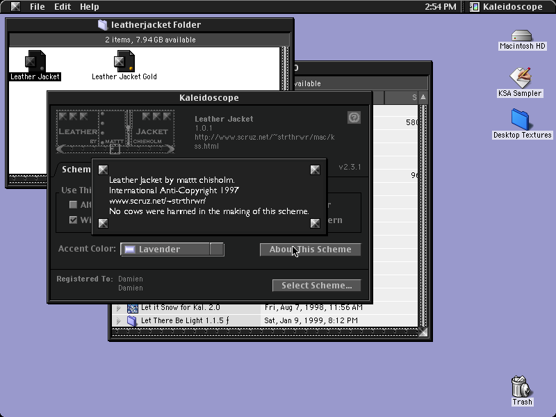Select the Leather Jacket Gold scheme file icon
The height and width of the screenshot is (417, 556).
124,61
